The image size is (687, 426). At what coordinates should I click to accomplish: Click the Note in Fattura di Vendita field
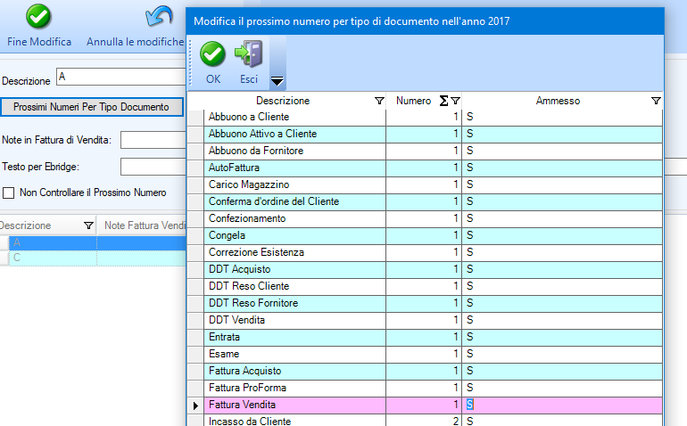point(152,140)
